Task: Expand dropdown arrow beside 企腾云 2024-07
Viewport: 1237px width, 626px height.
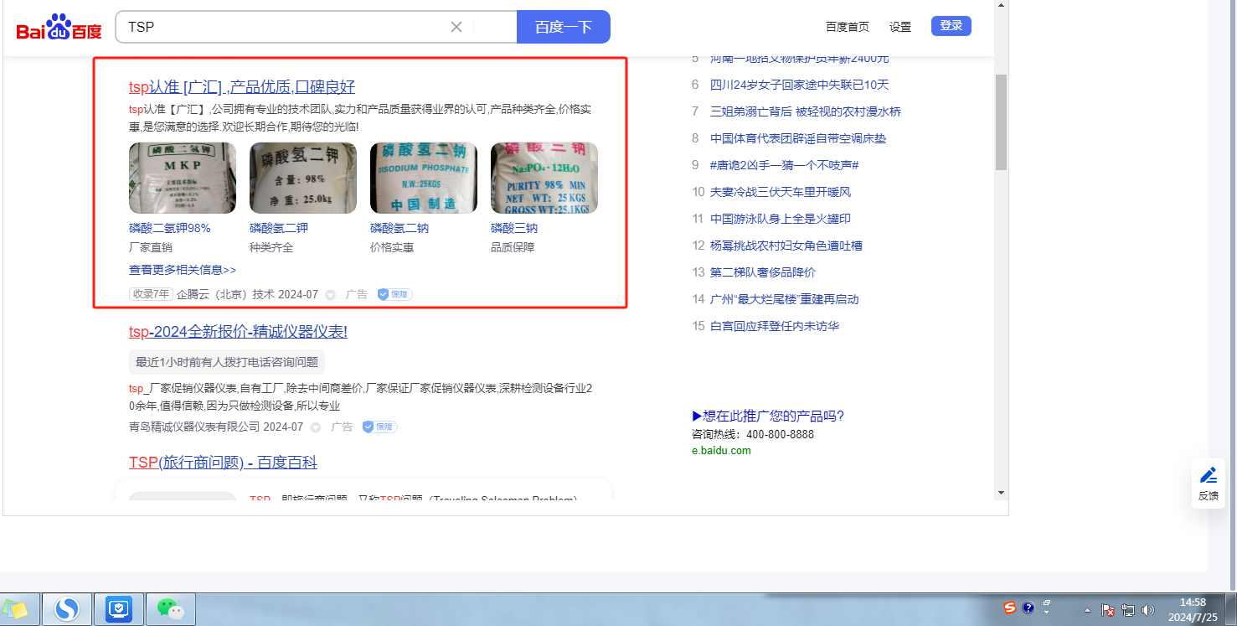Action: point(330,295)
